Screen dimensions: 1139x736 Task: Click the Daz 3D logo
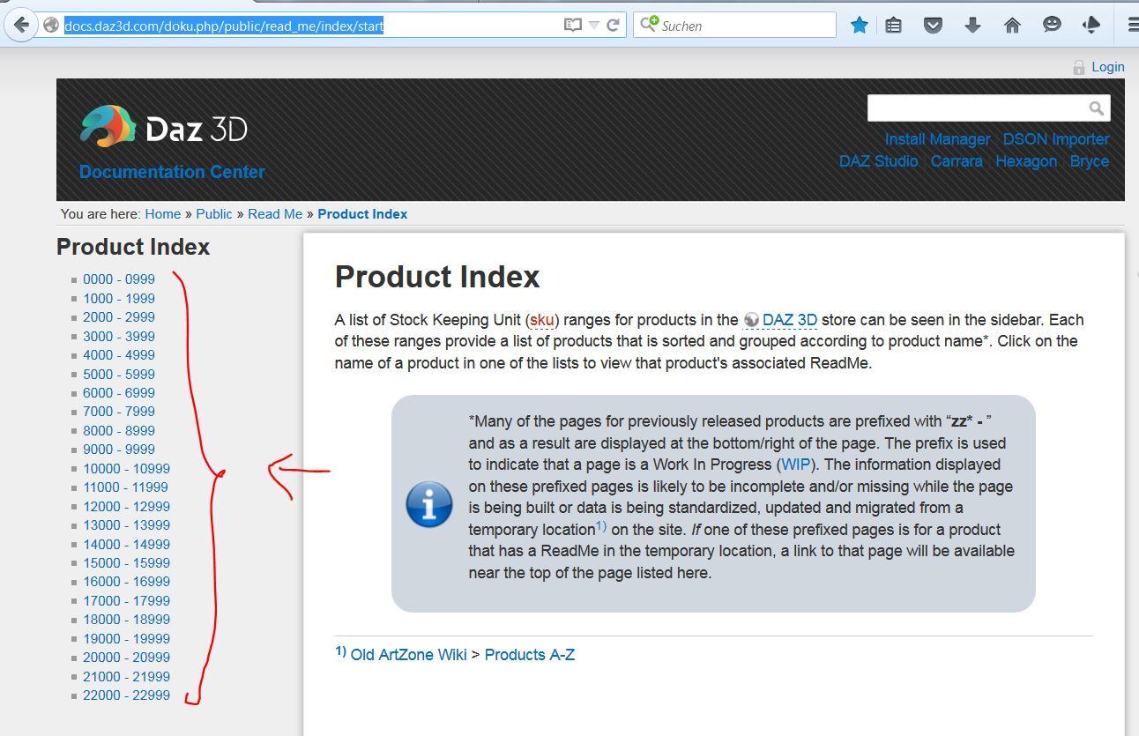point(164,127)
